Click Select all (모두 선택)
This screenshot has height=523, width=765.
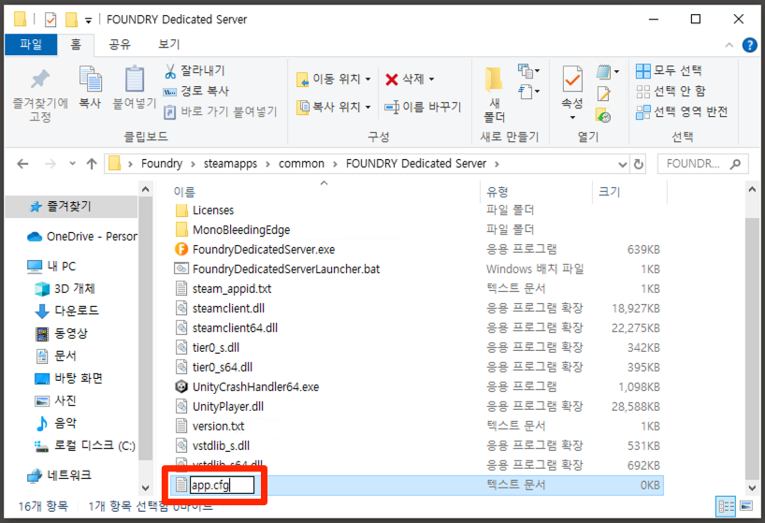[x=669, y=71]
